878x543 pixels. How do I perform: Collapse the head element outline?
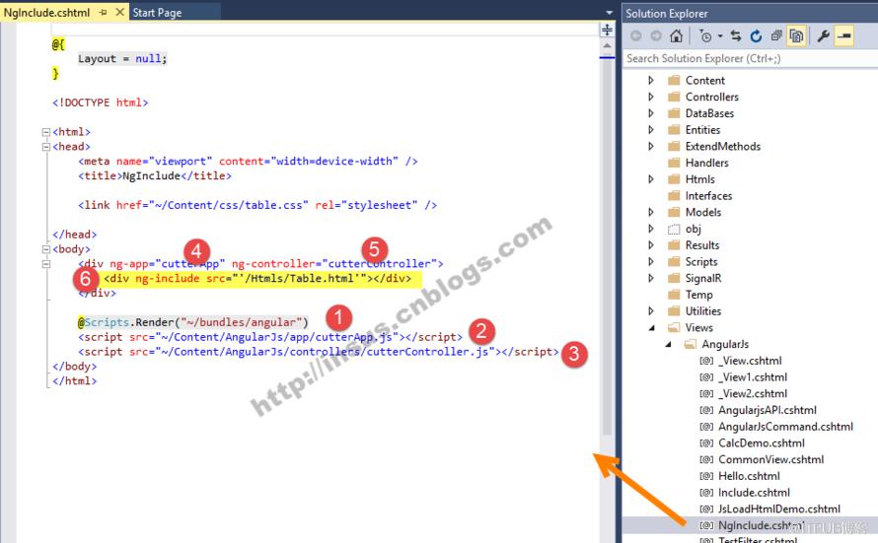[x=46, y=147]
